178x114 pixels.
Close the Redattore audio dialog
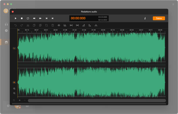tap(13, 12)
